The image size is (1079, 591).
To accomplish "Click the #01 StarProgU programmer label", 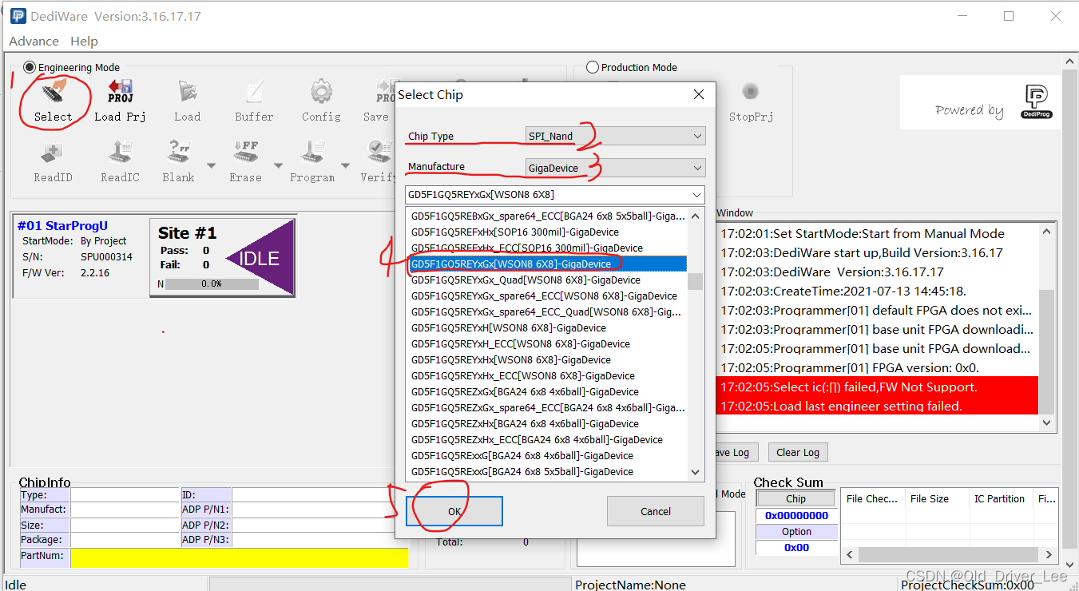I will (61, 226).
